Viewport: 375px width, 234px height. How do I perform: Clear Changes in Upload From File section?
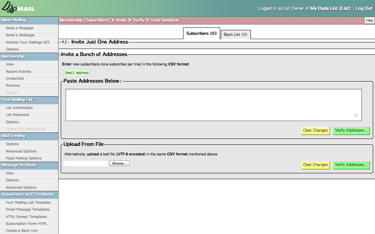click(x=315, y=165)
